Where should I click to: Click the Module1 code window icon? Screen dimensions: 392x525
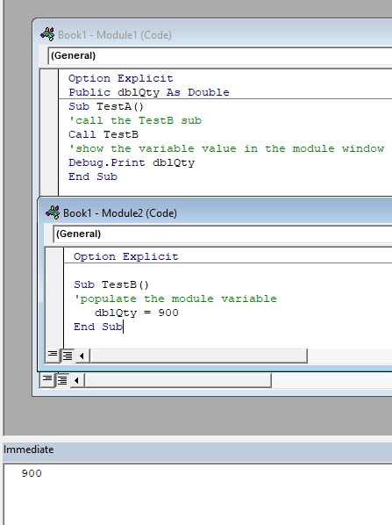(x=47, y=34)
